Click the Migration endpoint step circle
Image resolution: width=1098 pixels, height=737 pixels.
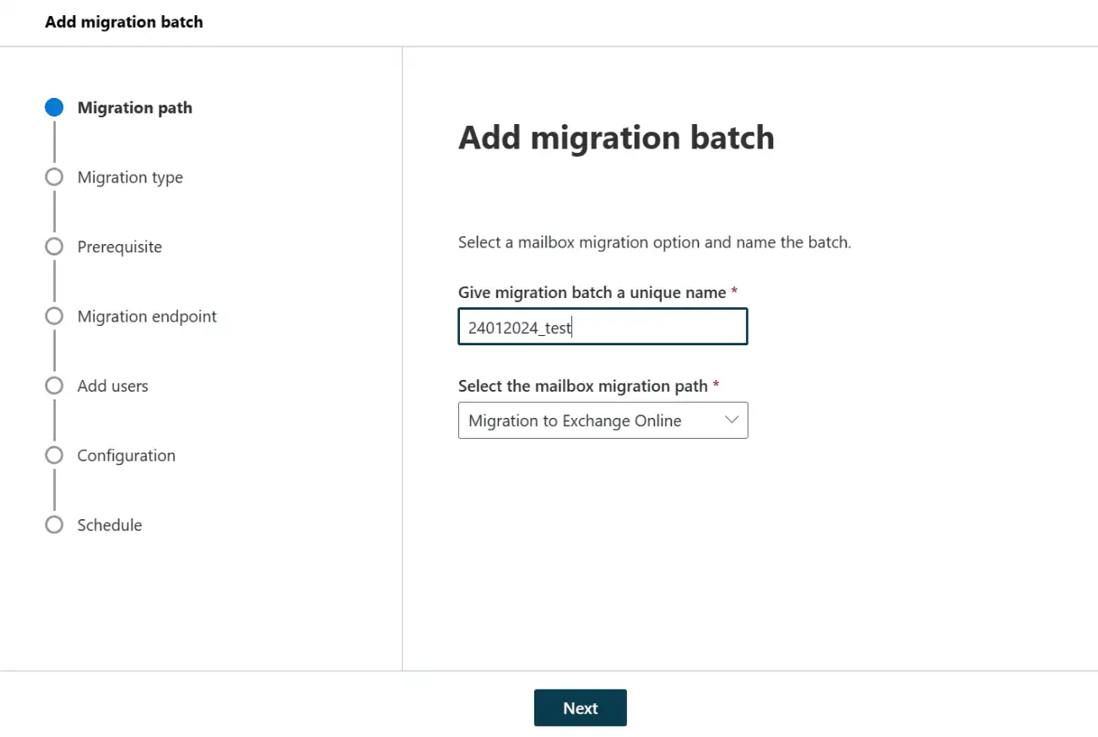point(54,316)
